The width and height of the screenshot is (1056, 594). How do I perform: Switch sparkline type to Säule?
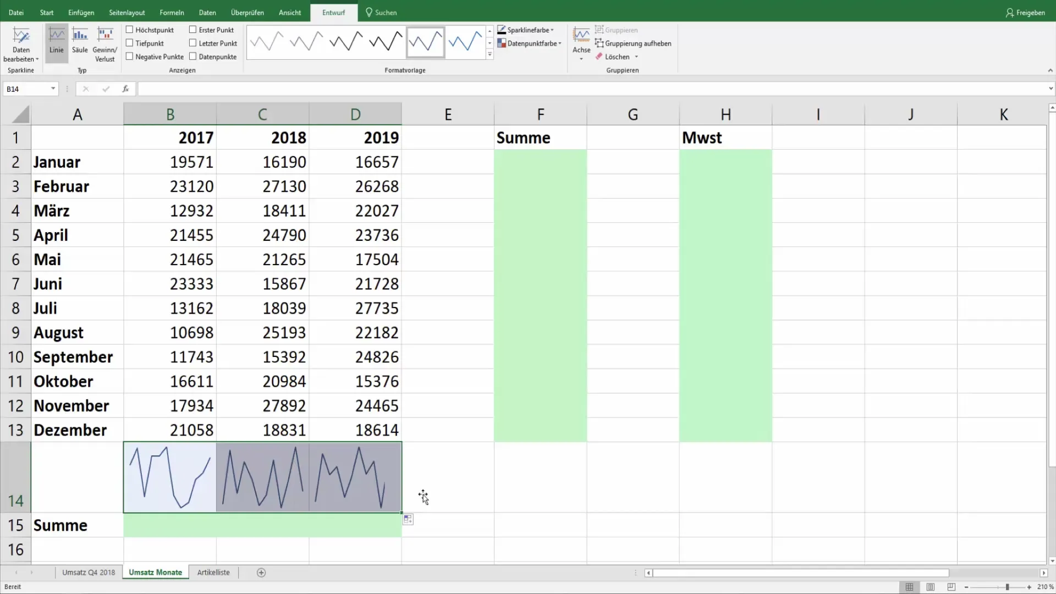(x=80, y=42)
